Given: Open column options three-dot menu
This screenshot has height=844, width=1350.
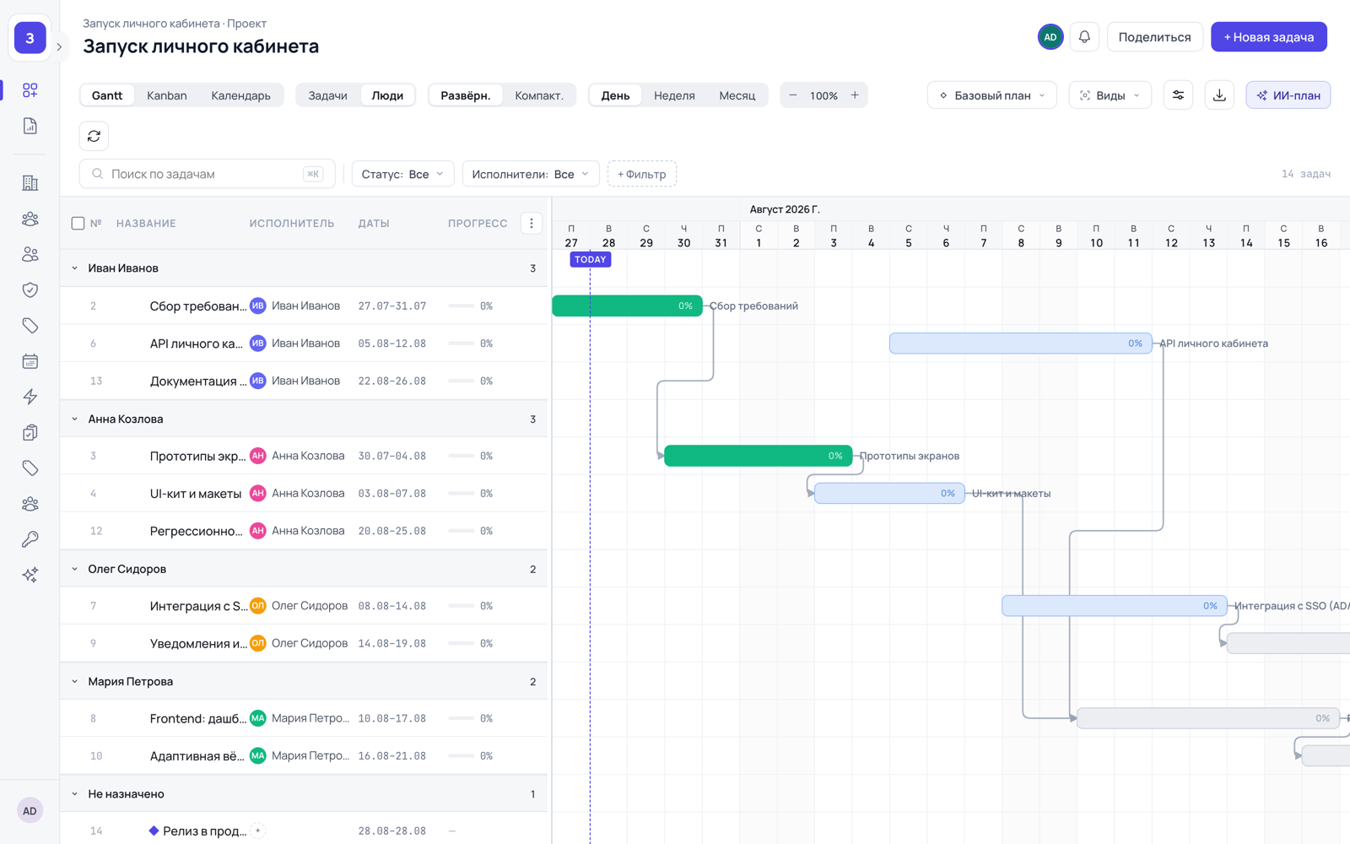Looking at the screenshot, I should pos(532,223).
